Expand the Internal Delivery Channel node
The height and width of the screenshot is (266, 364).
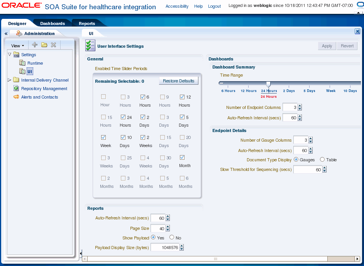(x=10, y=80)
